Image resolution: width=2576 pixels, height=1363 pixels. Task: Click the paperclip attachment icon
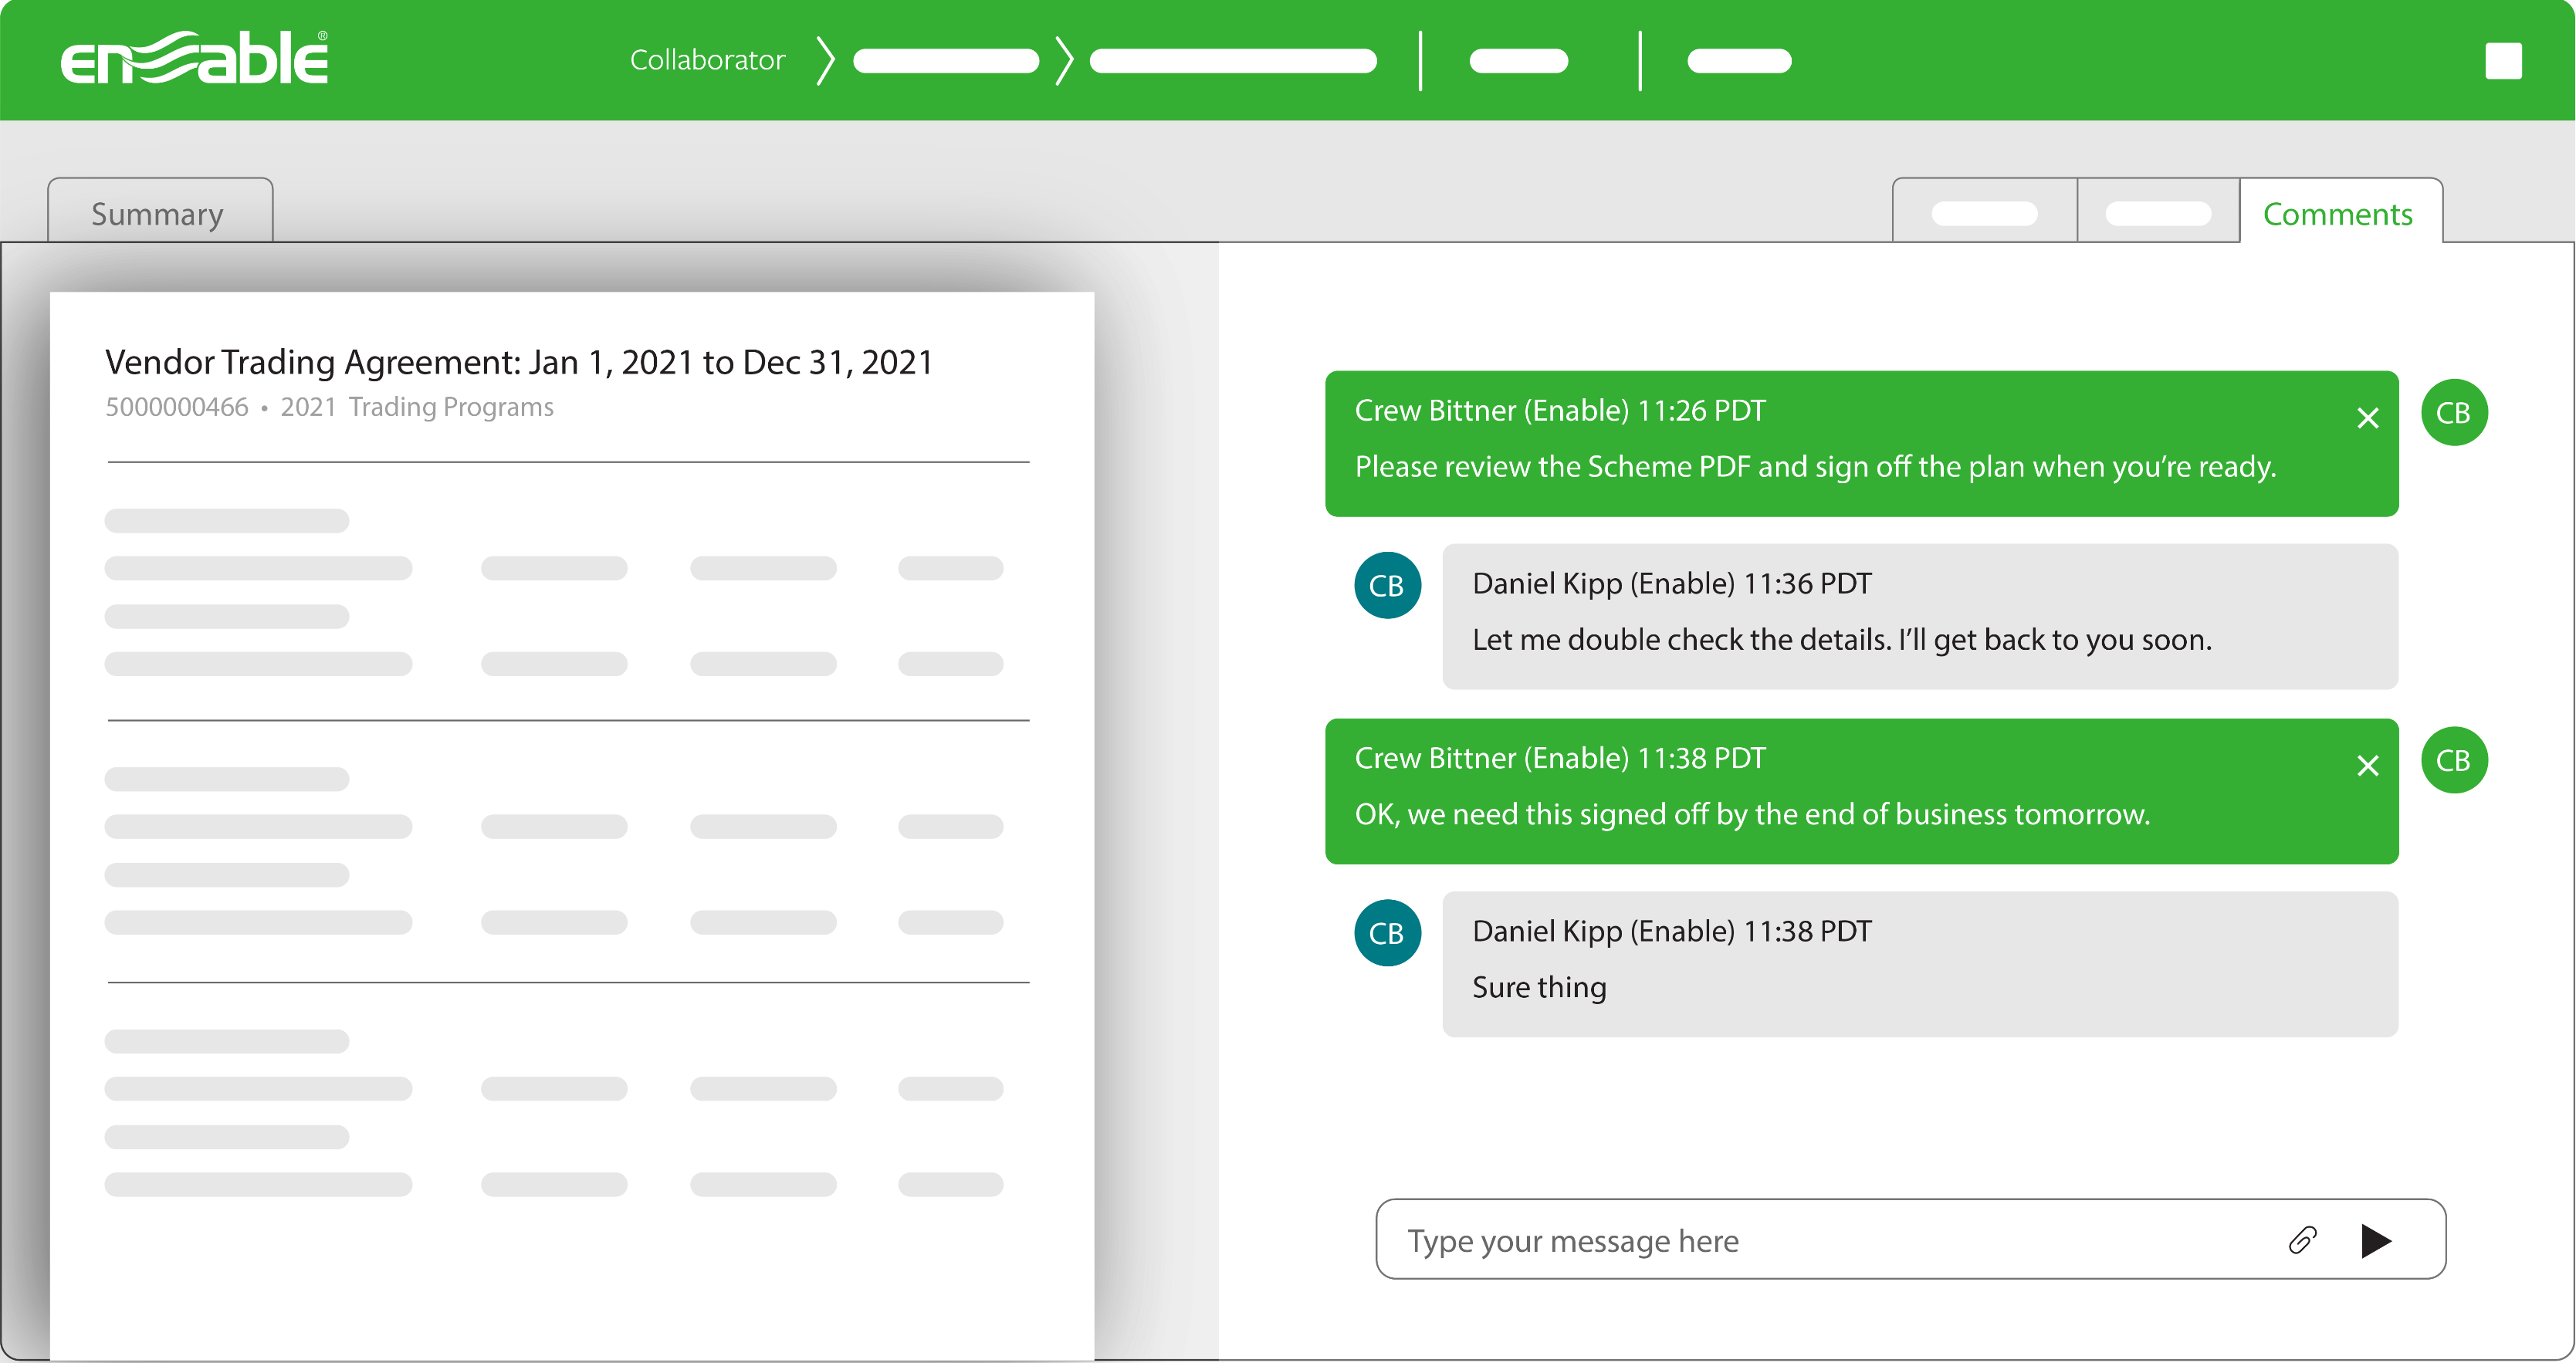pos(2301,1240)
